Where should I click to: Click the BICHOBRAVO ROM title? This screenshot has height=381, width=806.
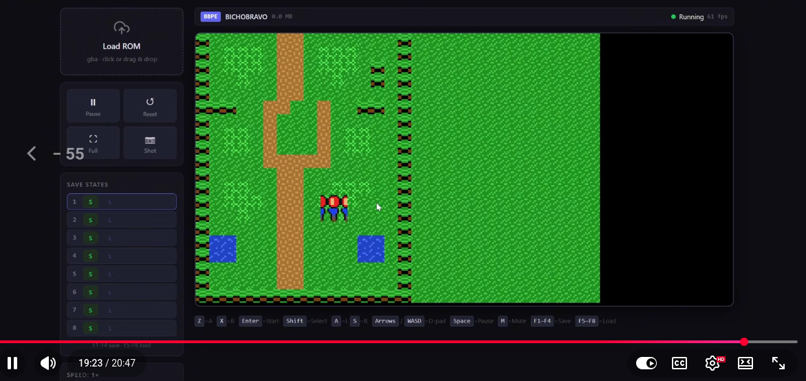tap(246, 17)
